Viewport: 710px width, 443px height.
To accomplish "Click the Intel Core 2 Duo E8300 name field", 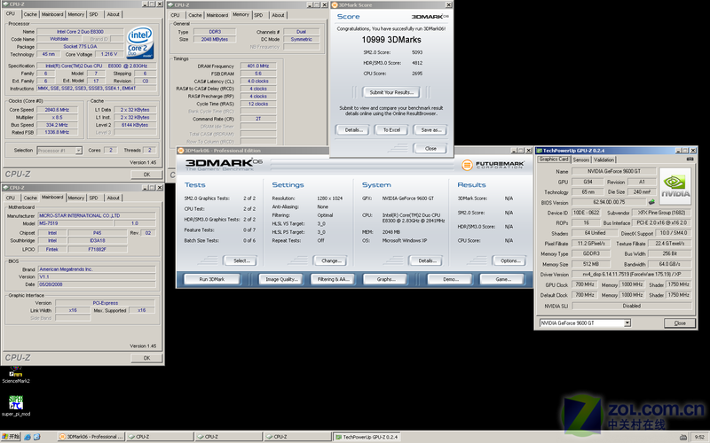I will tap(80, 32).
